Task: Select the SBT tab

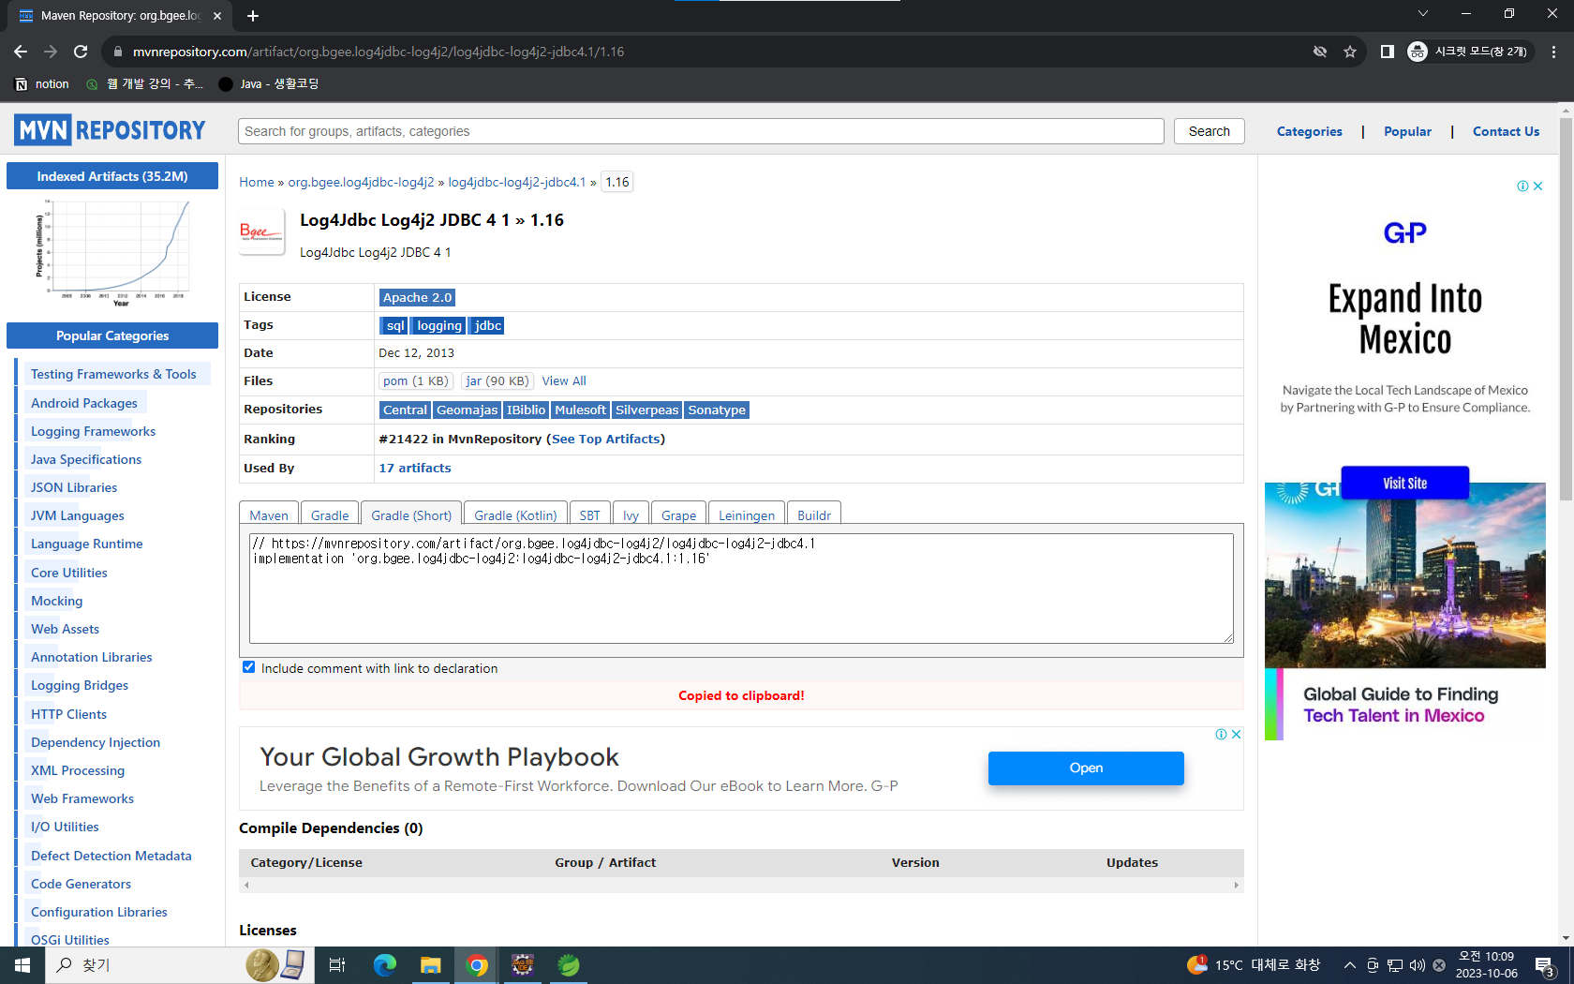Action: (x=589, y=514)
